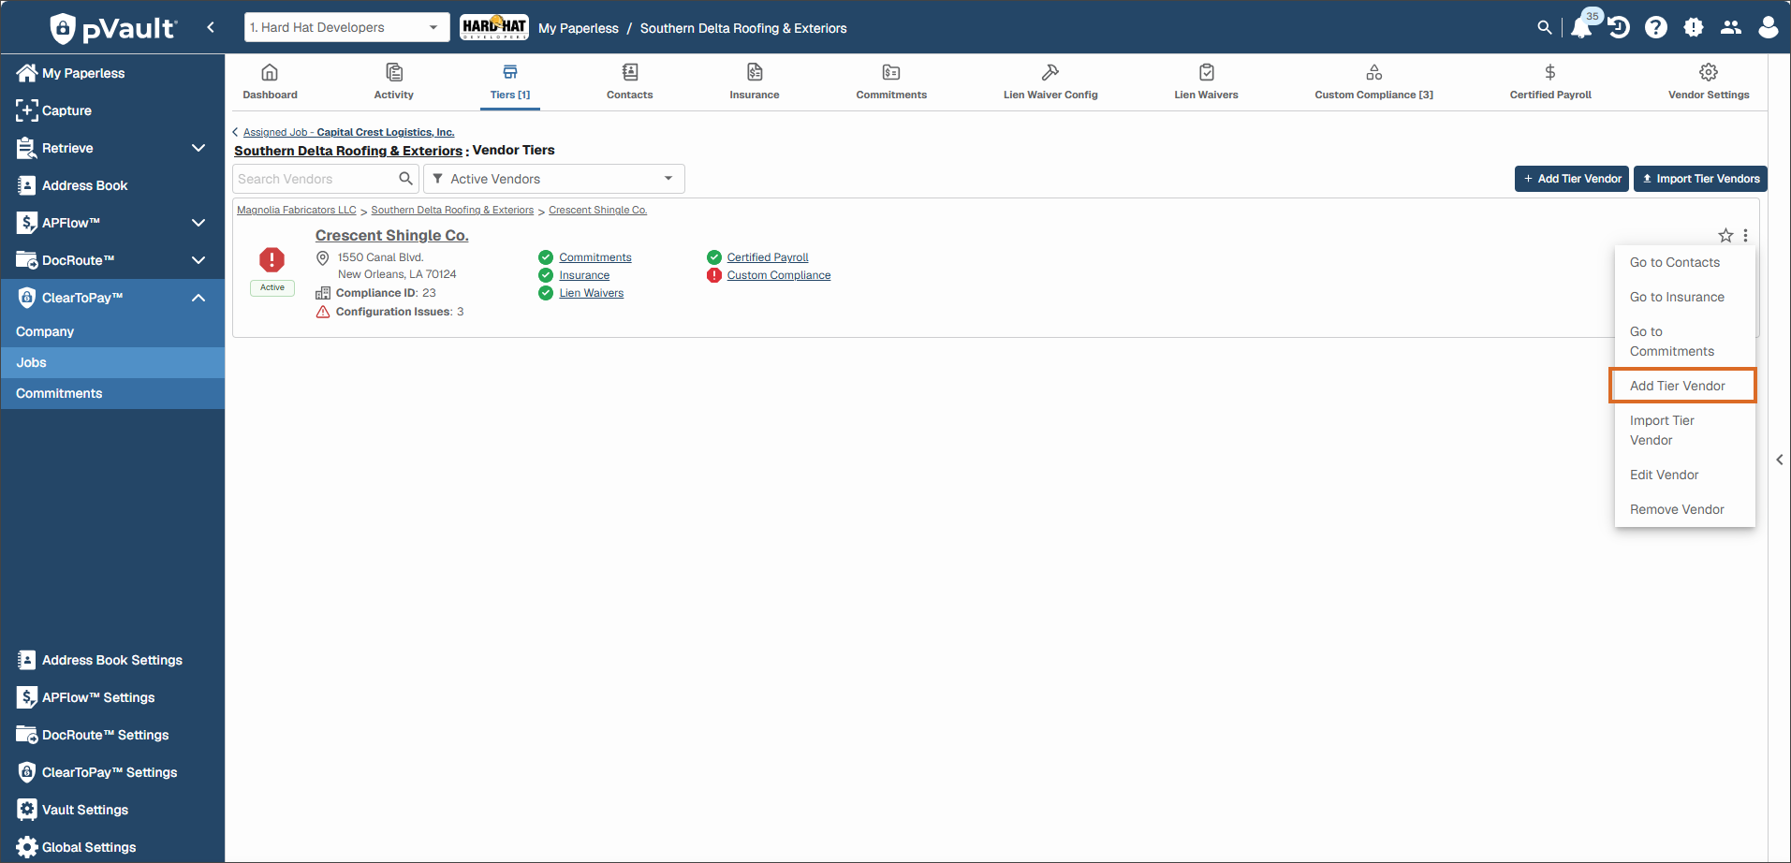Screen dimensions: 1791x863
Task: Open Vault Settings in the sidebar
Action: pos(112,810)
